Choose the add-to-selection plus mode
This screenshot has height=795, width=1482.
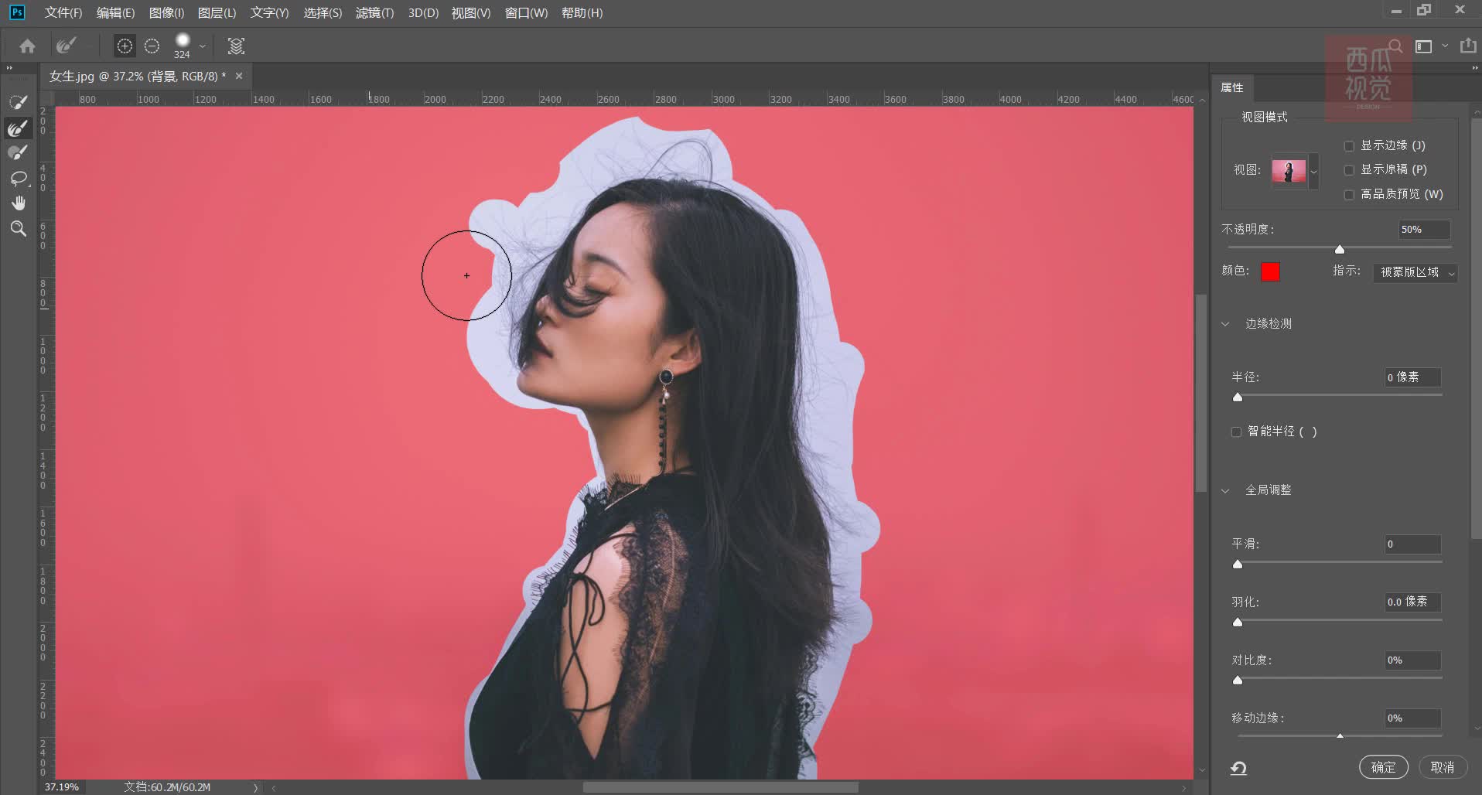click(x=125, y=46)
